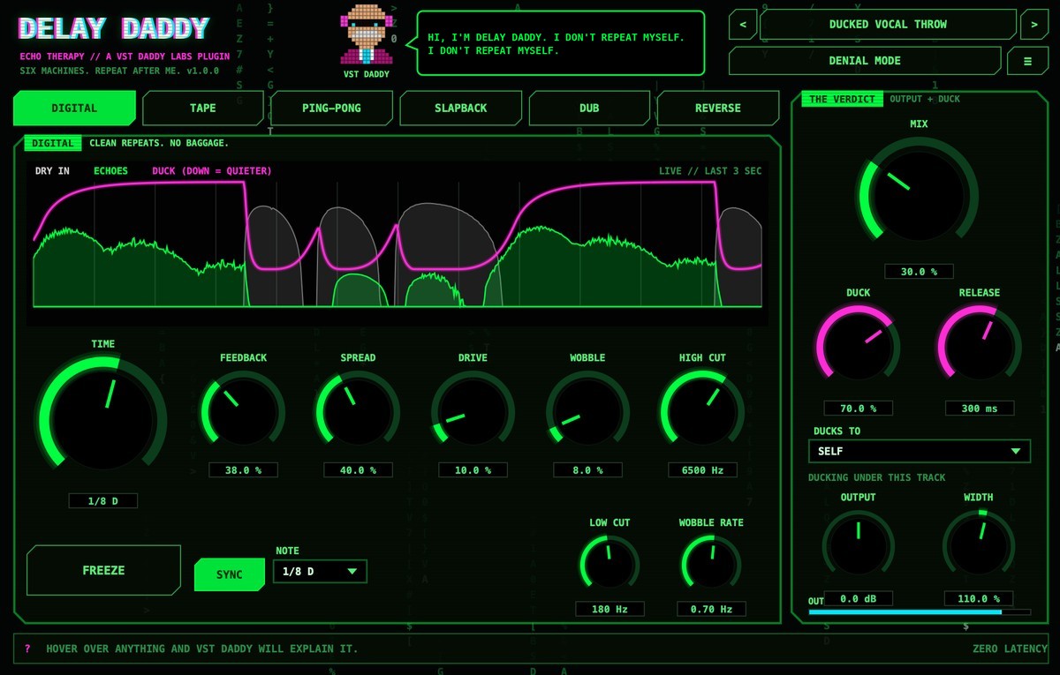The width and height of the screenshot is (1060, 675).
Task: Toggle the Sync button off
Action: (x=230, y=574)
